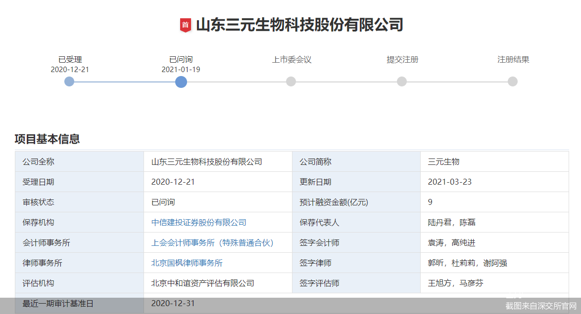Image resolution: width=581 pixels, height=314 pixels.
Task: Click the 项目基本信息 section heading
Action: 47,139
